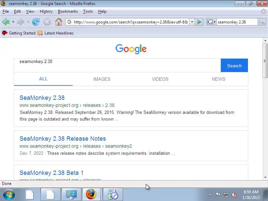Click the Getting Started bookmark icon
Image resolution: width=268 pixels, height=201 pixels.
point(4,33)
